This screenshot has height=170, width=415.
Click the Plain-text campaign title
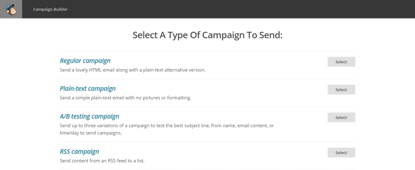click(x=88, y=88)
